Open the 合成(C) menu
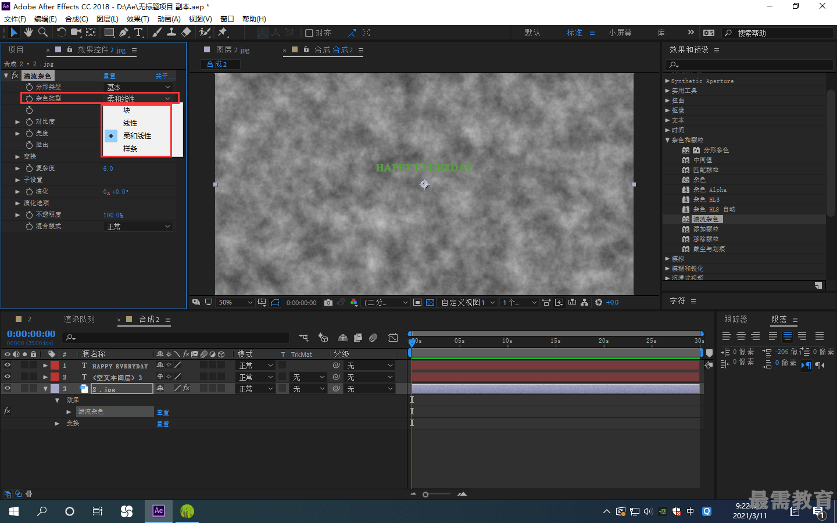 (77, 19)
